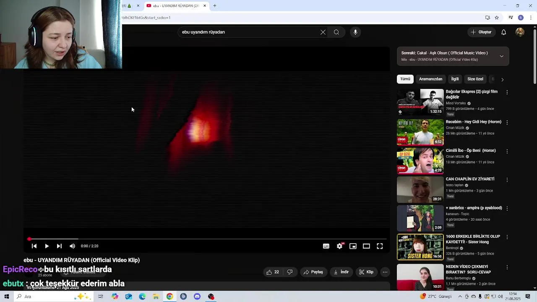537x302 pixels.
Task: Mute the video volume speaker icon
Action: [x=72, y=246]
